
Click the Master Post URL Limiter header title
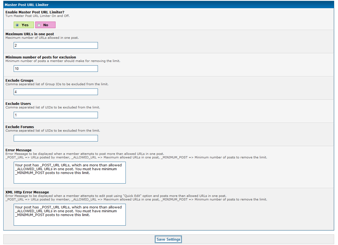[27, 5]
